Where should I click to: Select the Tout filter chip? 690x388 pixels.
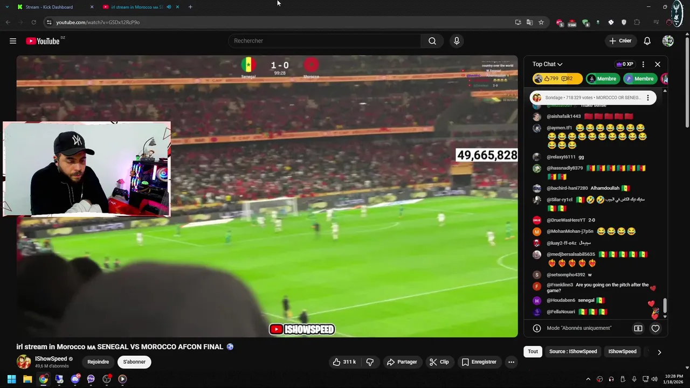533,351
